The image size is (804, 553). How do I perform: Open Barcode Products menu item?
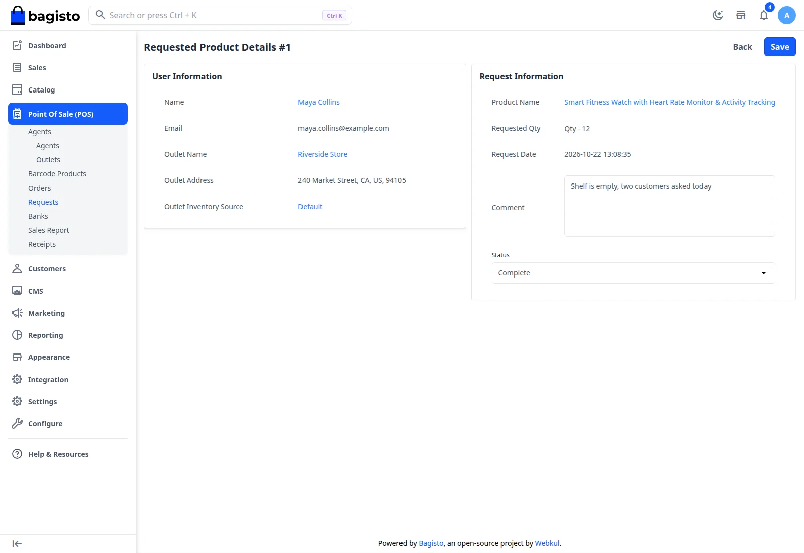57,174
